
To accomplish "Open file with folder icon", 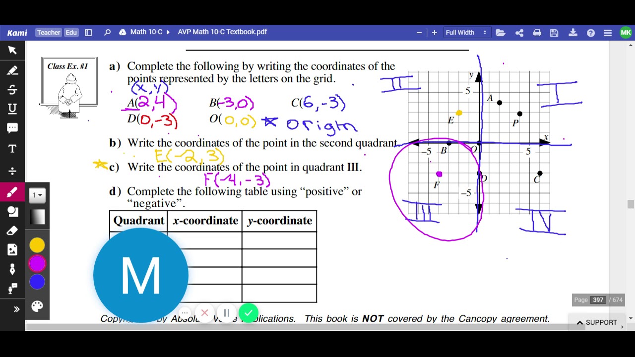I will click(500, 33).
